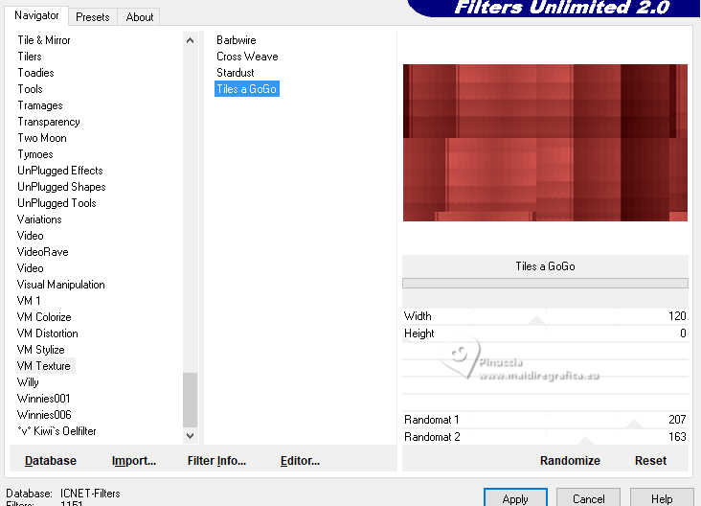This screenshot has width=701, height=506.
Task: Open the Help button
Action: [x=662, y=497]
